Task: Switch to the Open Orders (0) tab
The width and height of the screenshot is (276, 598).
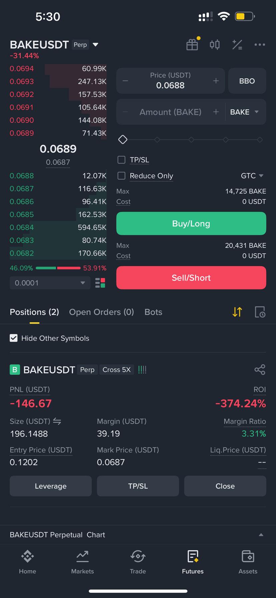Action: (101, 312)
